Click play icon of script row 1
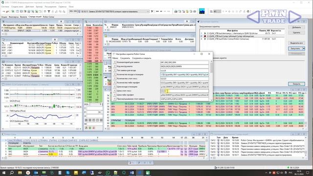This screenshot has height=176, width=313. pos(204,34)
